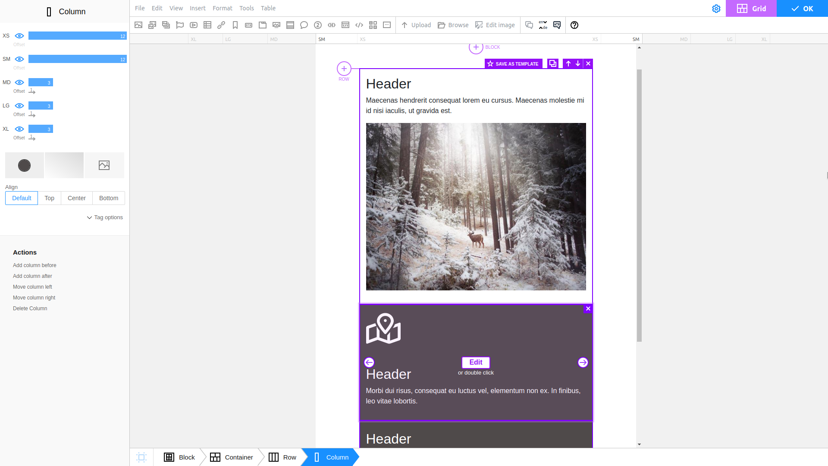
Task: Expand Tag options section
Action: (104, 217)
